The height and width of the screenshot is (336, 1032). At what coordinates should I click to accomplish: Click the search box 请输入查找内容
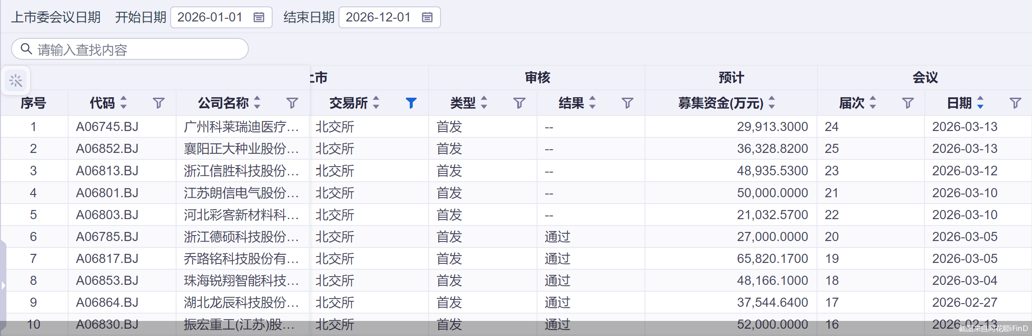point(137,49)
